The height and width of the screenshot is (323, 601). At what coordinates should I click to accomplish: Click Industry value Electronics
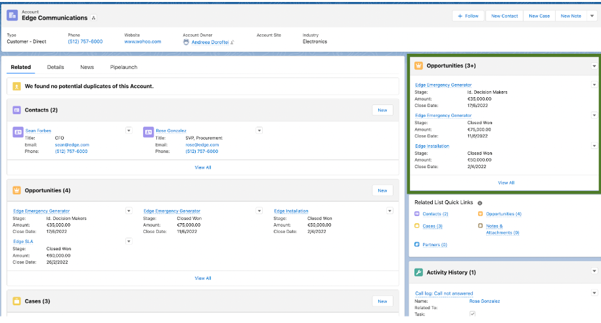point(315,41)
